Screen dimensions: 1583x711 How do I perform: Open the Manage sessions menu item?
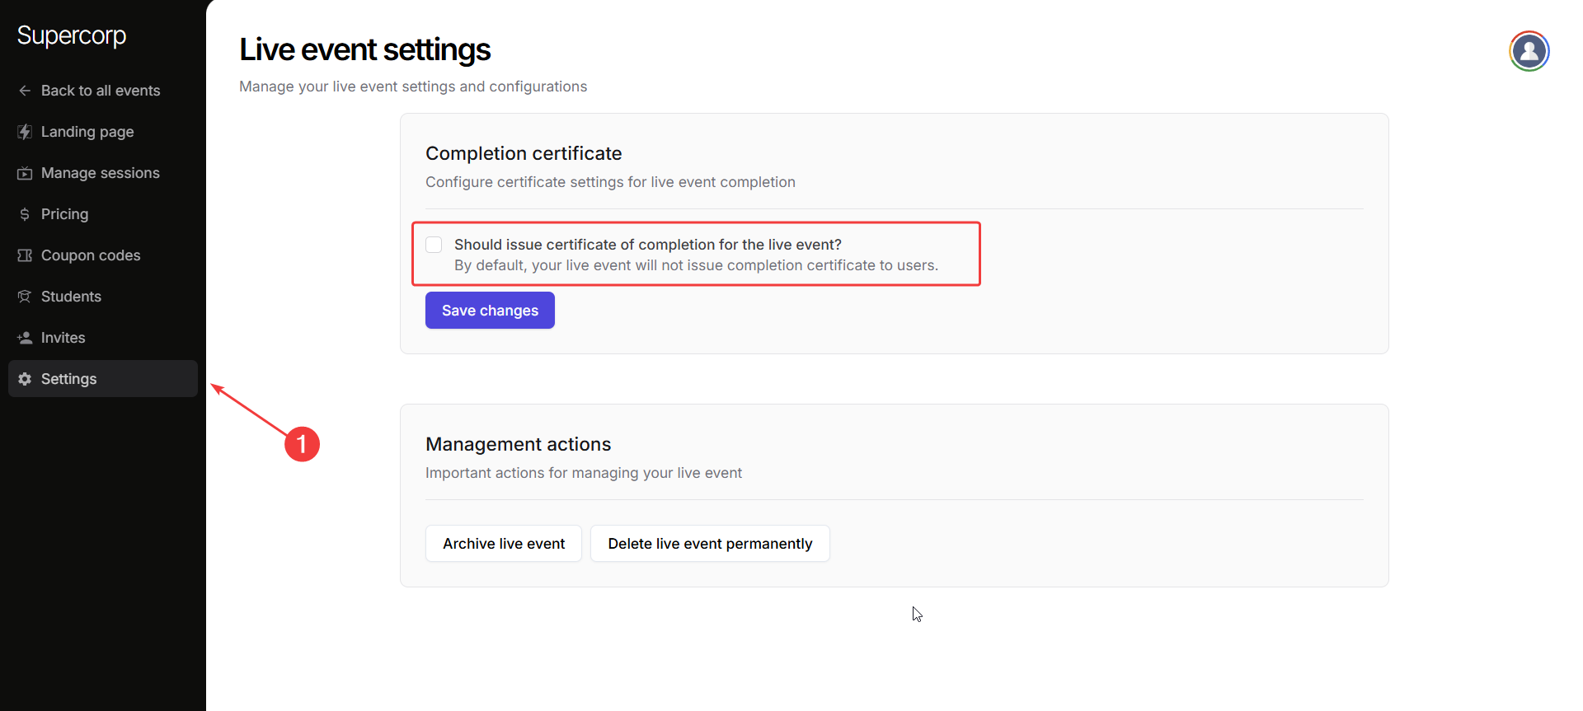(x=101, y=173)
